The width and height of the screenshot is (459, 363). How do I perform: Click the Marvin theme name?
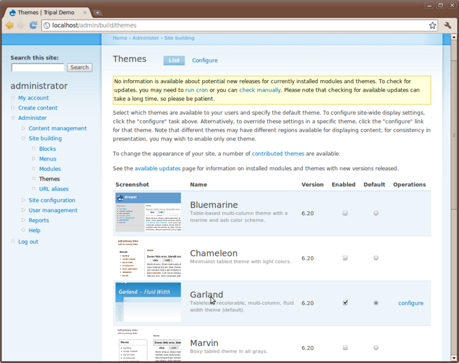[204, 343]
